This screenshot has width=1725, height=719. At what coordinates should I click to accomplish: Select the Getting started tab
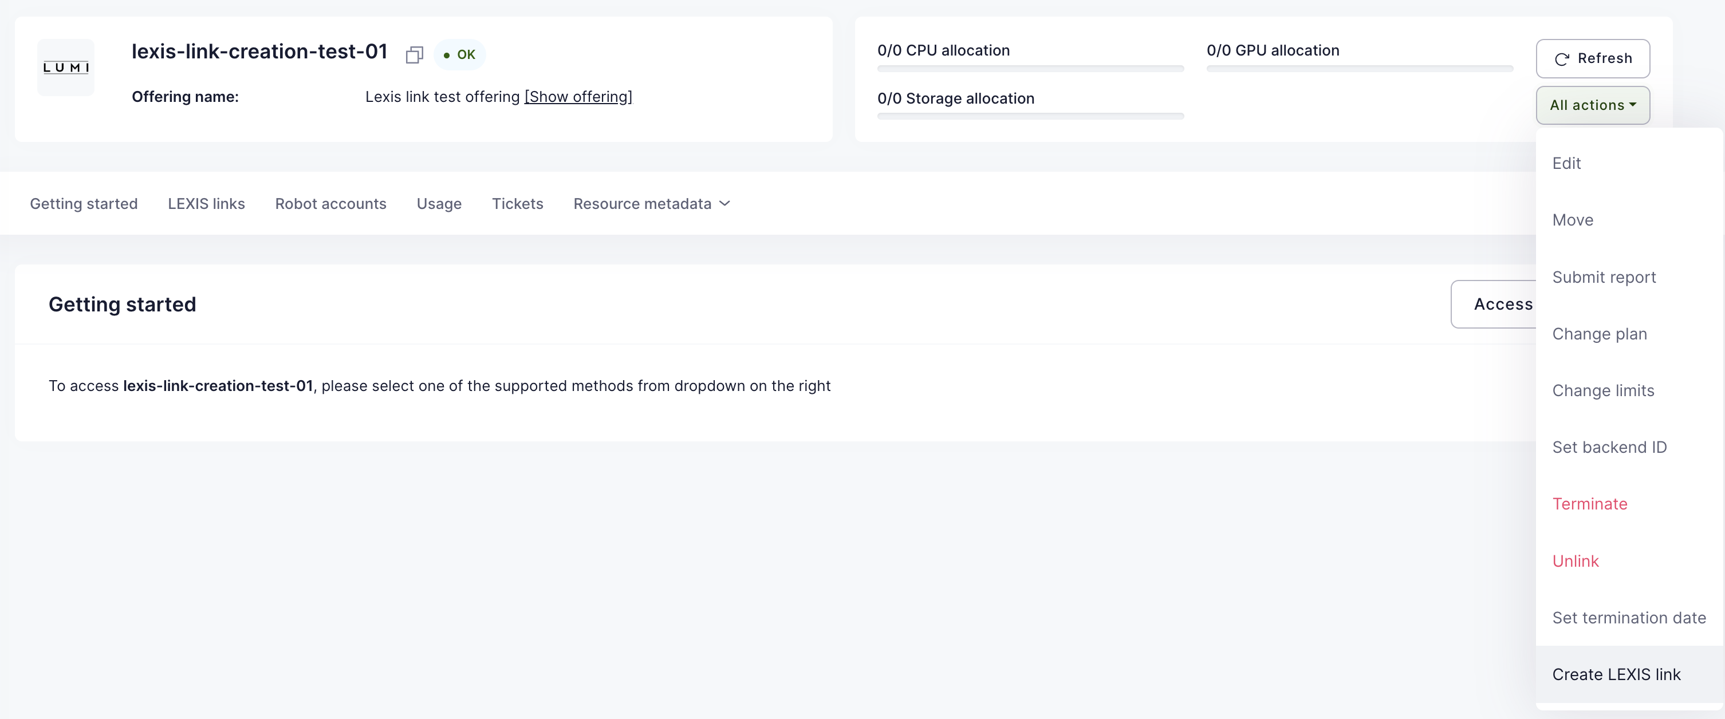click(x=84, y=204)
